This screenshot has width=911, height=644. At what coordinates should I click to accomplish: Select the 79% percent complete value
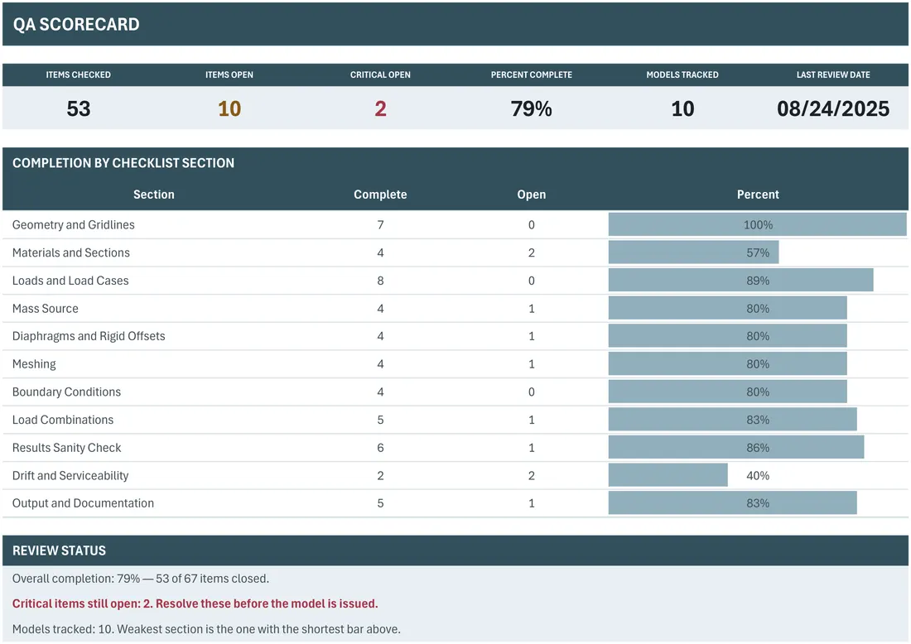[531, 108]
